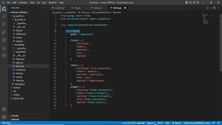Open editor More Actions menu
Screen dimensions: 222x125
(x=218, y=8)
